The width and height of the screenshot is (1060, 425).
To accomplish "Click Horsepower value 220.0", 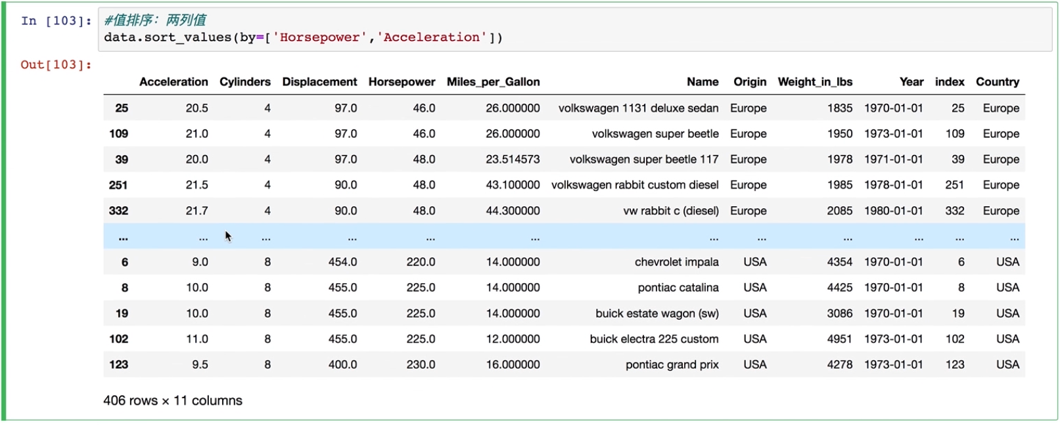I will (421, 261).
